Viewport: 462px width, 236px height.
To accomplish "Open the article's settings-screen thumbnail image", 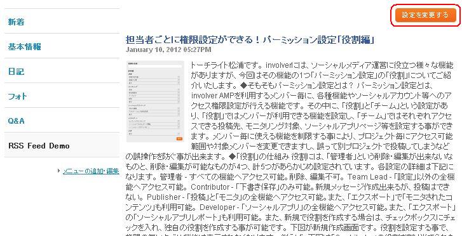I will (x=155, y=102).
